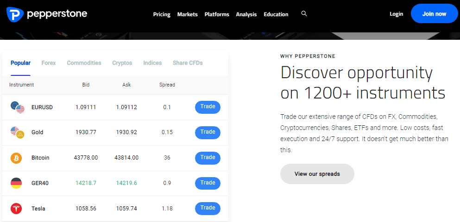Viewport: 460px width, 222px height.
Task: Open the search magnifier icon
Action: point(304,13)
